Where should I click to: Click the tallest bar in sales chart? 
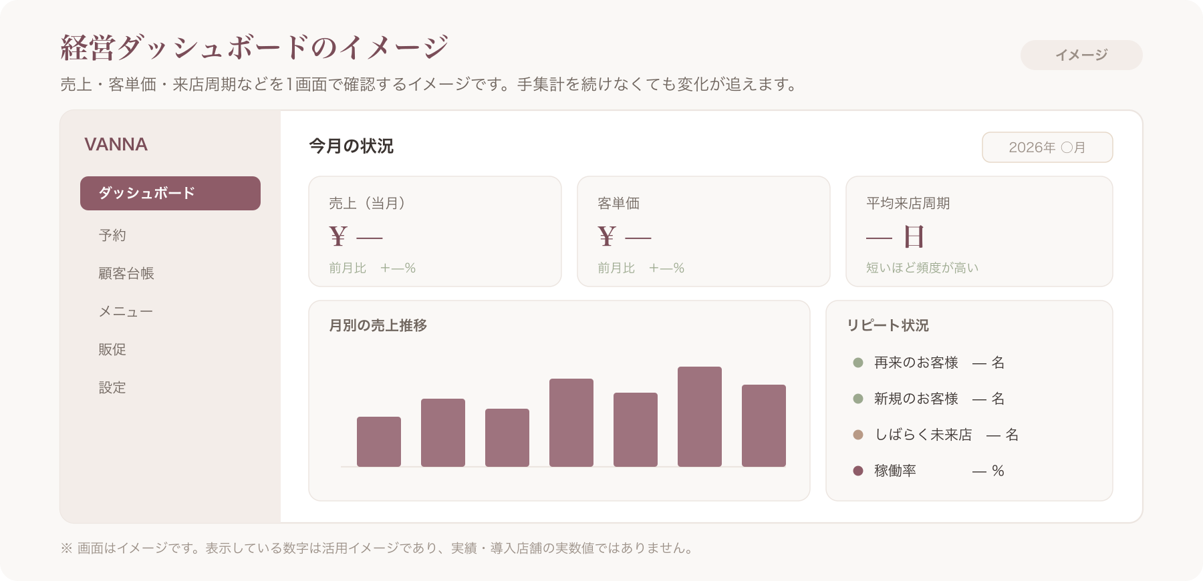coord(700,416)
